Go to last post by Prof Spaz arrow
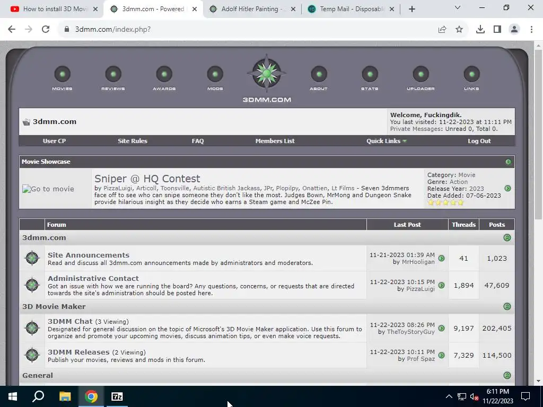This screenshot has width=543, height=407. coord(441,355)
